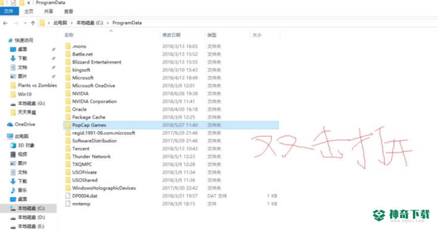
Task: Open 本地磁盘 (D:) in navigation pane
Action: (31, 217)
